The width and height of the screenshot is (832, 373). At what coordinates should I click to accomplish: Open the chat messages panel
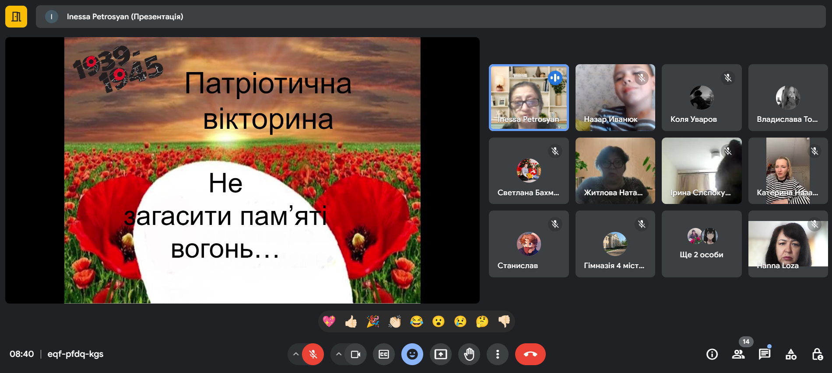click(x=765, y=354)
